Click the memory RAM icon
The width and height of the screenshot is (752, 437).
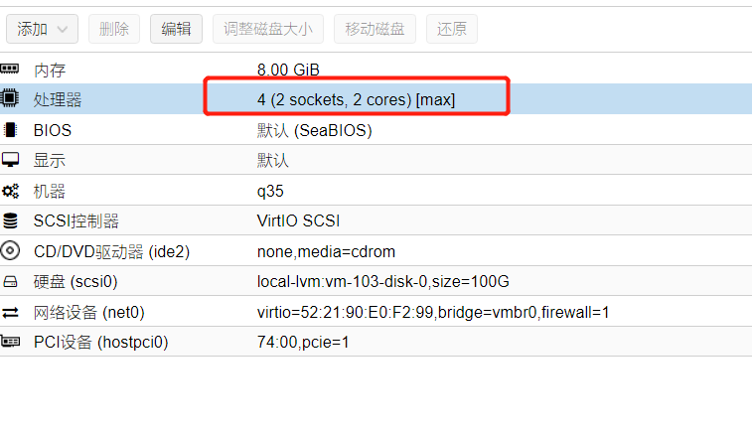pos(11,70)
